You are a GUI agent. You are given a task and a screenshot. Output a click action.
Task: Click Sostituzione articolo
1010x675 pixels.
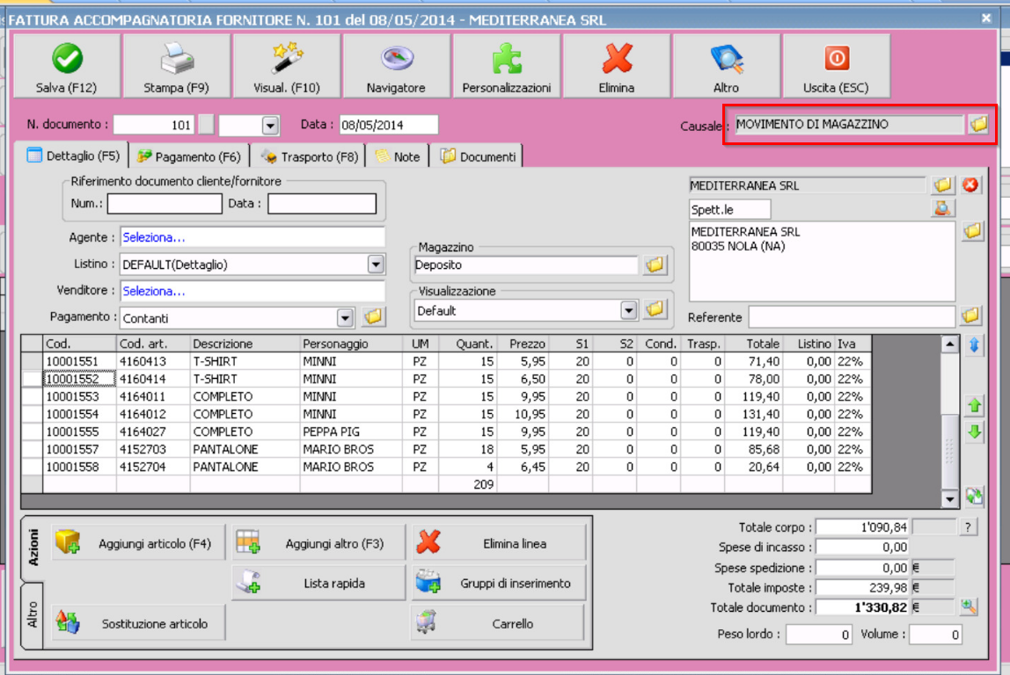pos(138,623)
